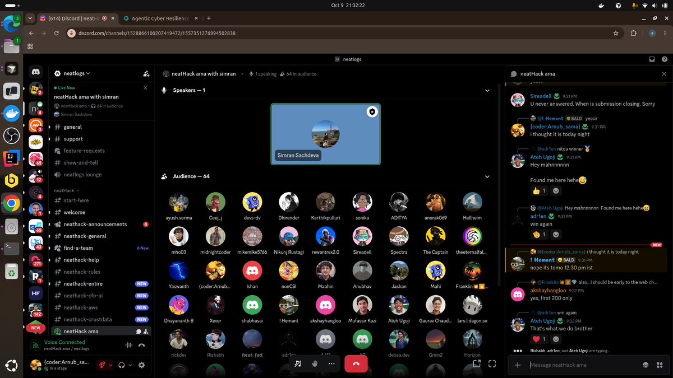Open Chrome tab search dropdown arrow

[x=30, y=18]
